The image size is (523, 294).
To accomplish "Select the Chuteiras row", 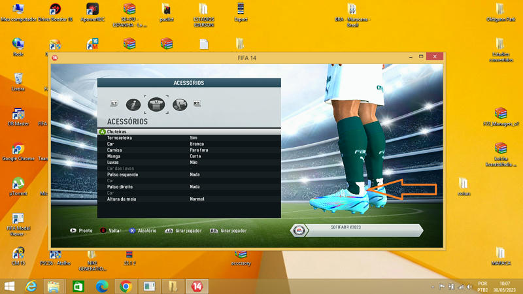I will coord(189,132).
